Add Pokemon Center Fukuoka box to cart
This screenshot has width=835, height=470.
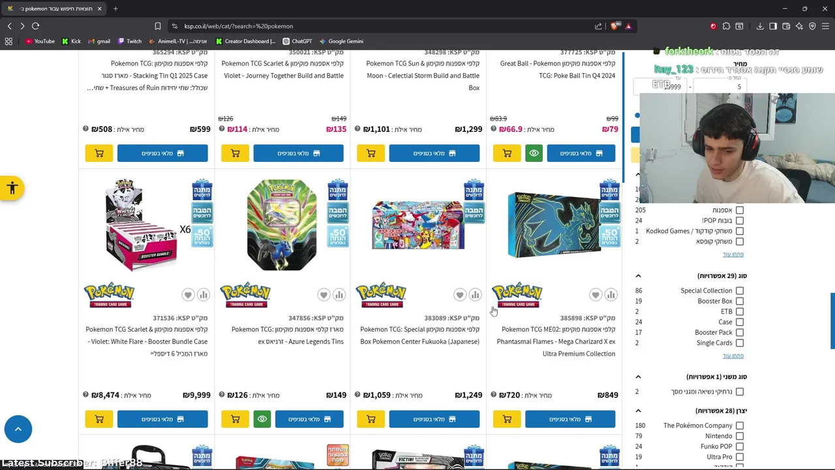coord(371,419)
